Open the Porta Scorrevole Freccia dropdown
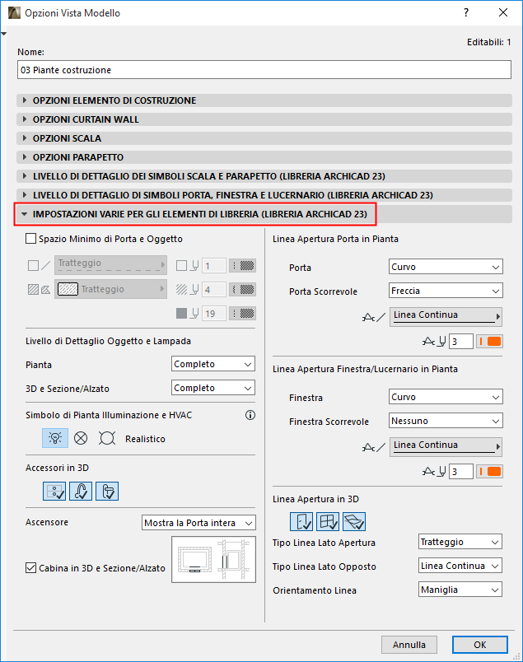This screenshot has width=523, height=662. (446, 291)
